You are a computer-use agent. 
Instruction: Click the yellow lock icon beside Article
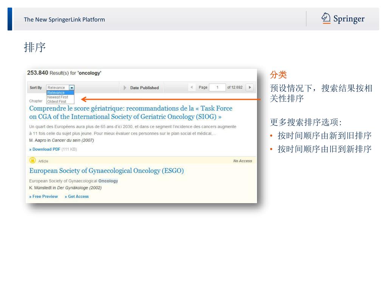tap(33, 160)
